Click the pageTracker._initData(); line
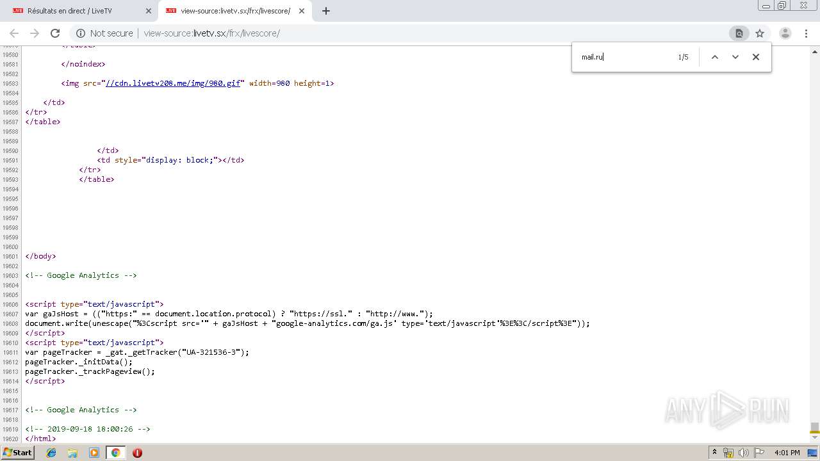This screenshot has height=461, width=820. pyautogui.click(x=79, y=362)
